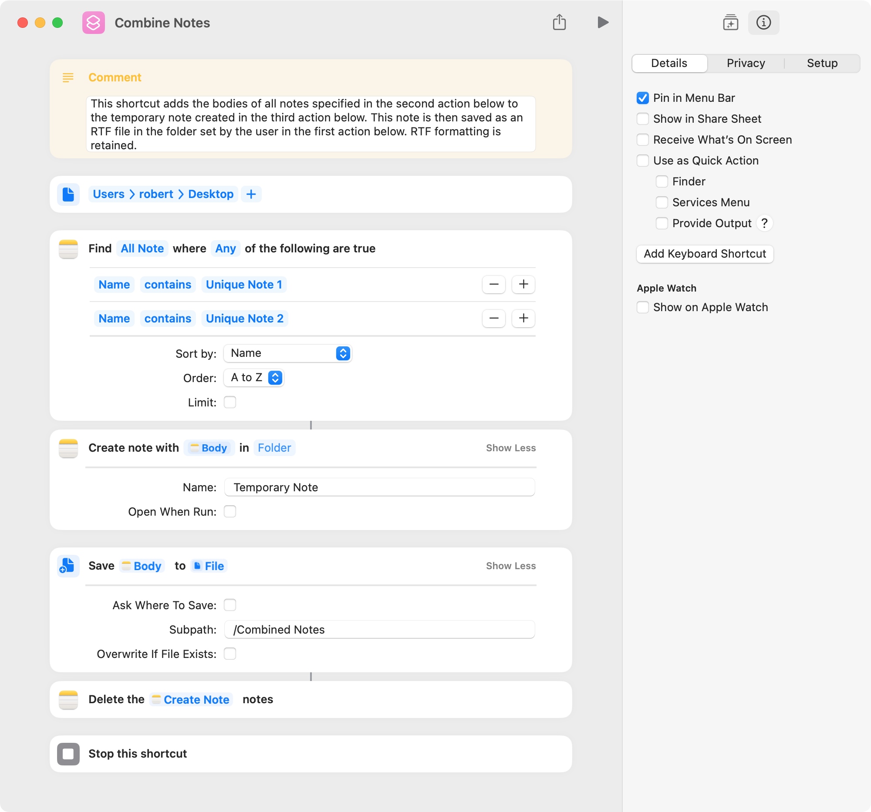Check the Finder option
This screenshot has width=871, height=812.
(x=662, y=181)
